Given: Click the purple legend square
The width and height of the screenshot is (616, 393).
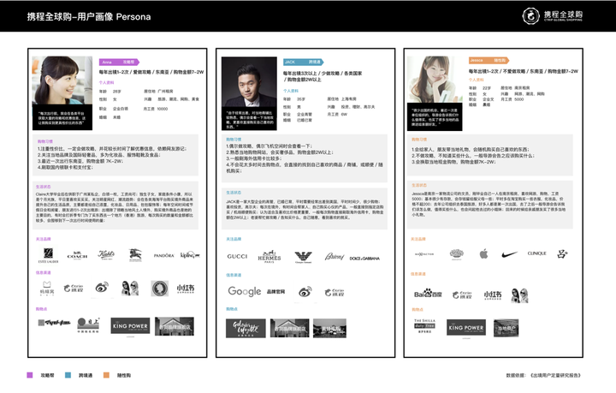Looking at the screenshot, I should 29,375.
